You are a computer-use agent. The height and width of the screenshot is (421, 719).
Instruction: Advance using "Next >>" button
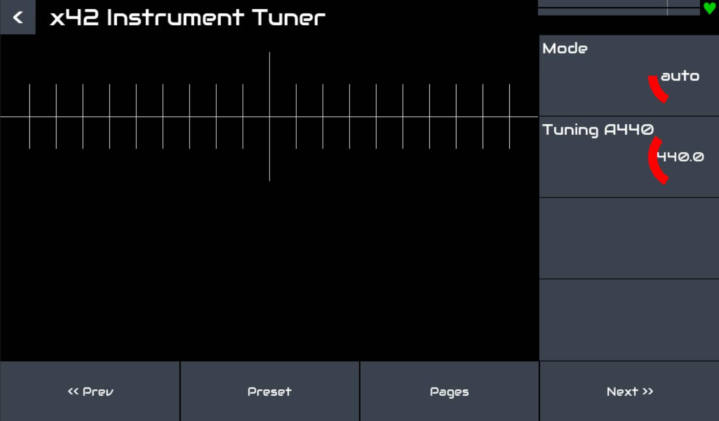coord(629,392)
